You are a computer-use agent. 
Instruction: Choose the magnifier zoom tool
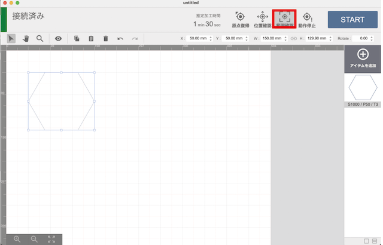click(x=39, y=38)
